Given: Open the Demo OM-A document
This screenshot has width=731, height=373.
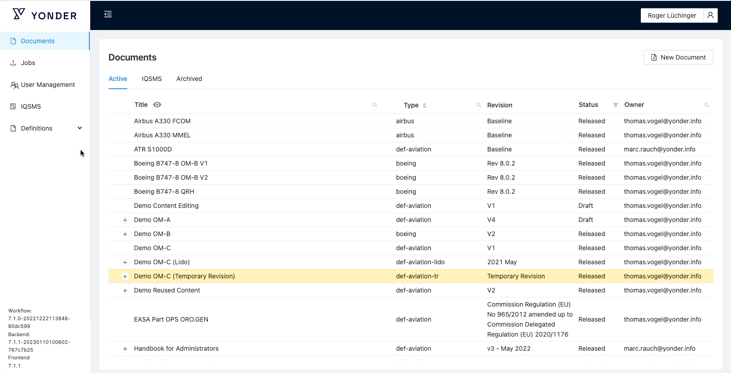Looking at the screenshot, I should click(x=152, y=220).
